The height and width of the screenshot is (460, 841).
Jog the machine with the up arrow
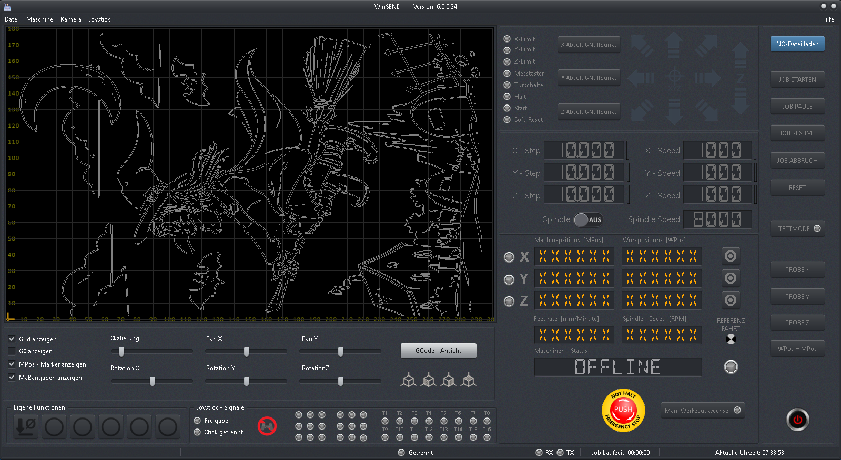coord(674,45)
